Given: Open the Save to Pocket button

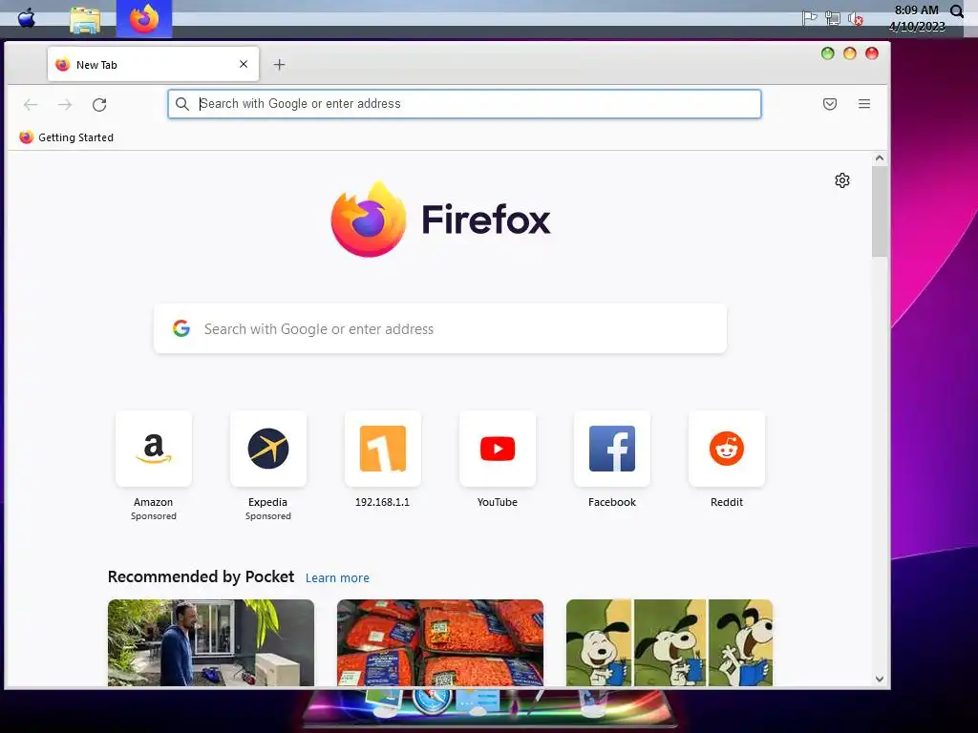Looking at the screenshot, I should pyautogui.click(x=830, y=104).
